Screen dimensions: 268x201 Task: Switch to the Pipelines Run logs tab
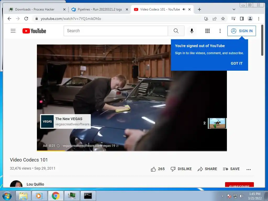[x=100, y=9]
